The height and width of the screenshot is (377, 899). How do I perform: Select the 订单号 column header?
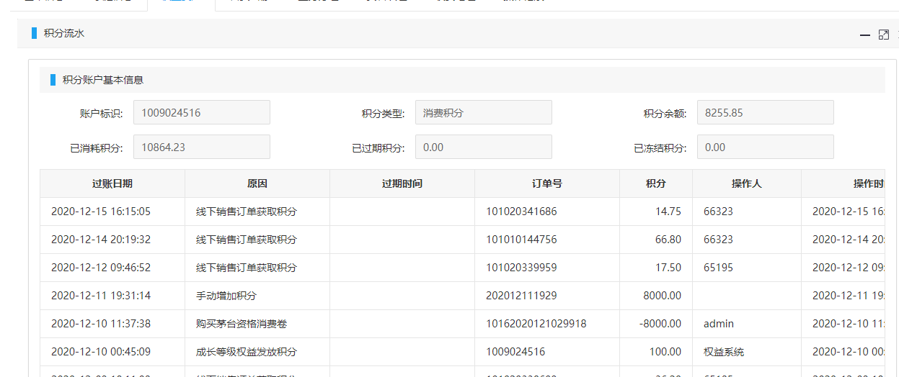546,183
